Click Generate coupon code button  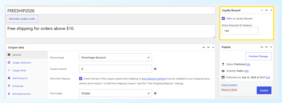tap(22, 19)
